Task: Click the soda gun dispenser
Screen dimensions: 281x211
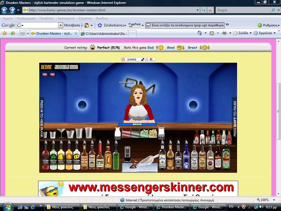Action: point(127,154)
